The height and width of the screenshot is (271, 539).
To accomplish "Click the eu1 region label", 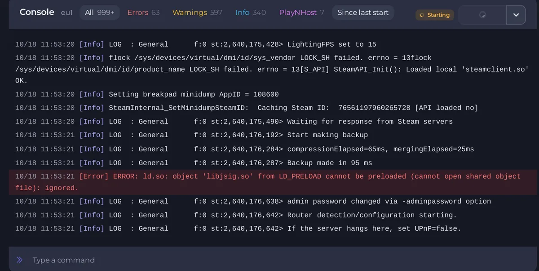I will [66, 13].
